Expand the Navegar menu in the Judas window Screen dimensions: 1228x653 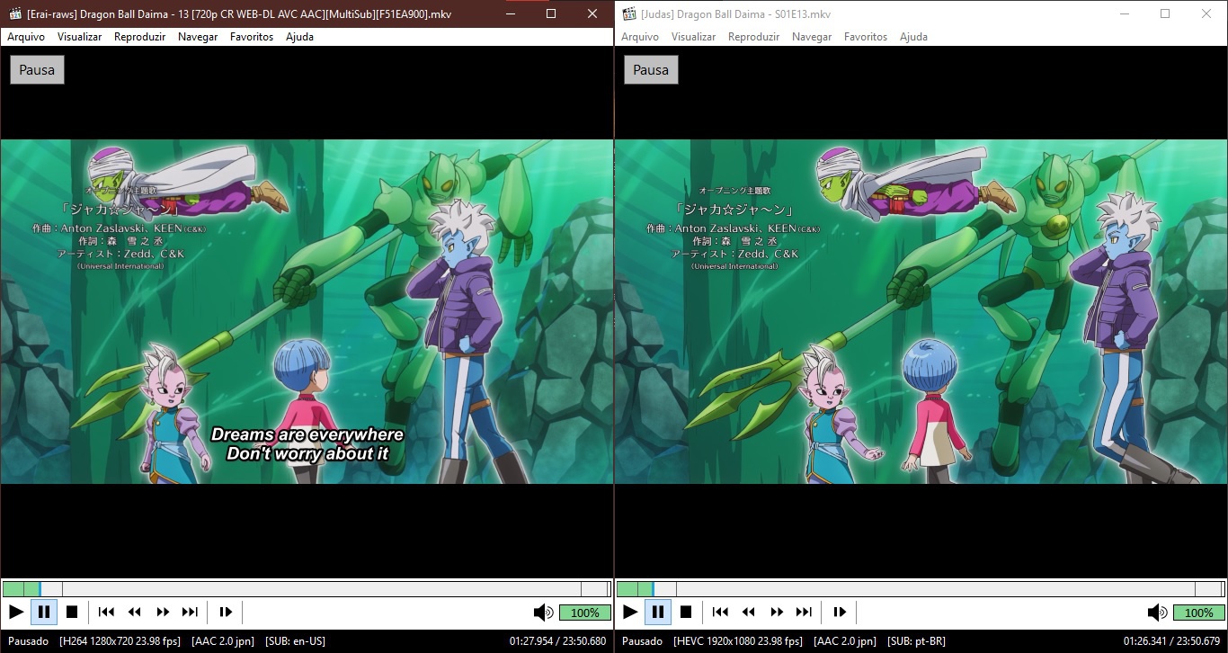click(x=812, y=37)
